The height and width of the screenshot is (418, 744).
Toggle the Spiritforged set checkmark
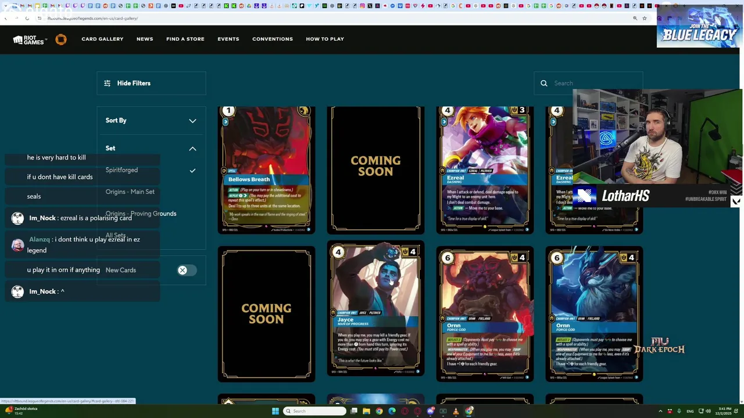coord(192,171)
